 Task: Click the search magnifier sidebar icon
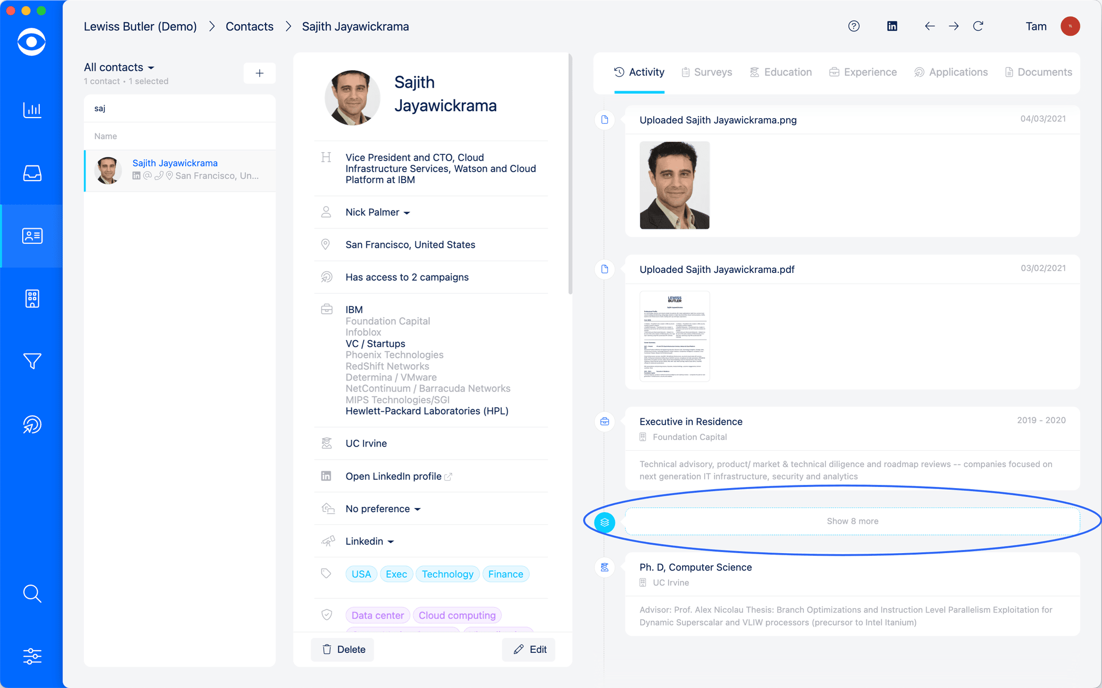(x=32, y=594)
